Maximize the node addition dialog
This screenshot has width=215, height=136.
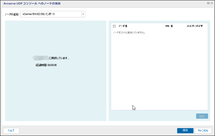(208, 3)
